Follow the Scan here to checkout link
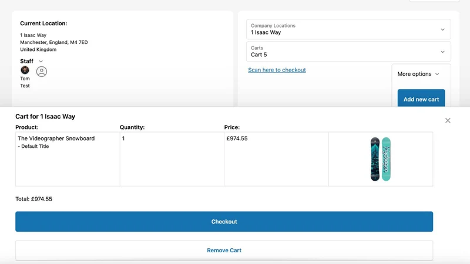Screen dimensions: 470x264 click(277, 70)
